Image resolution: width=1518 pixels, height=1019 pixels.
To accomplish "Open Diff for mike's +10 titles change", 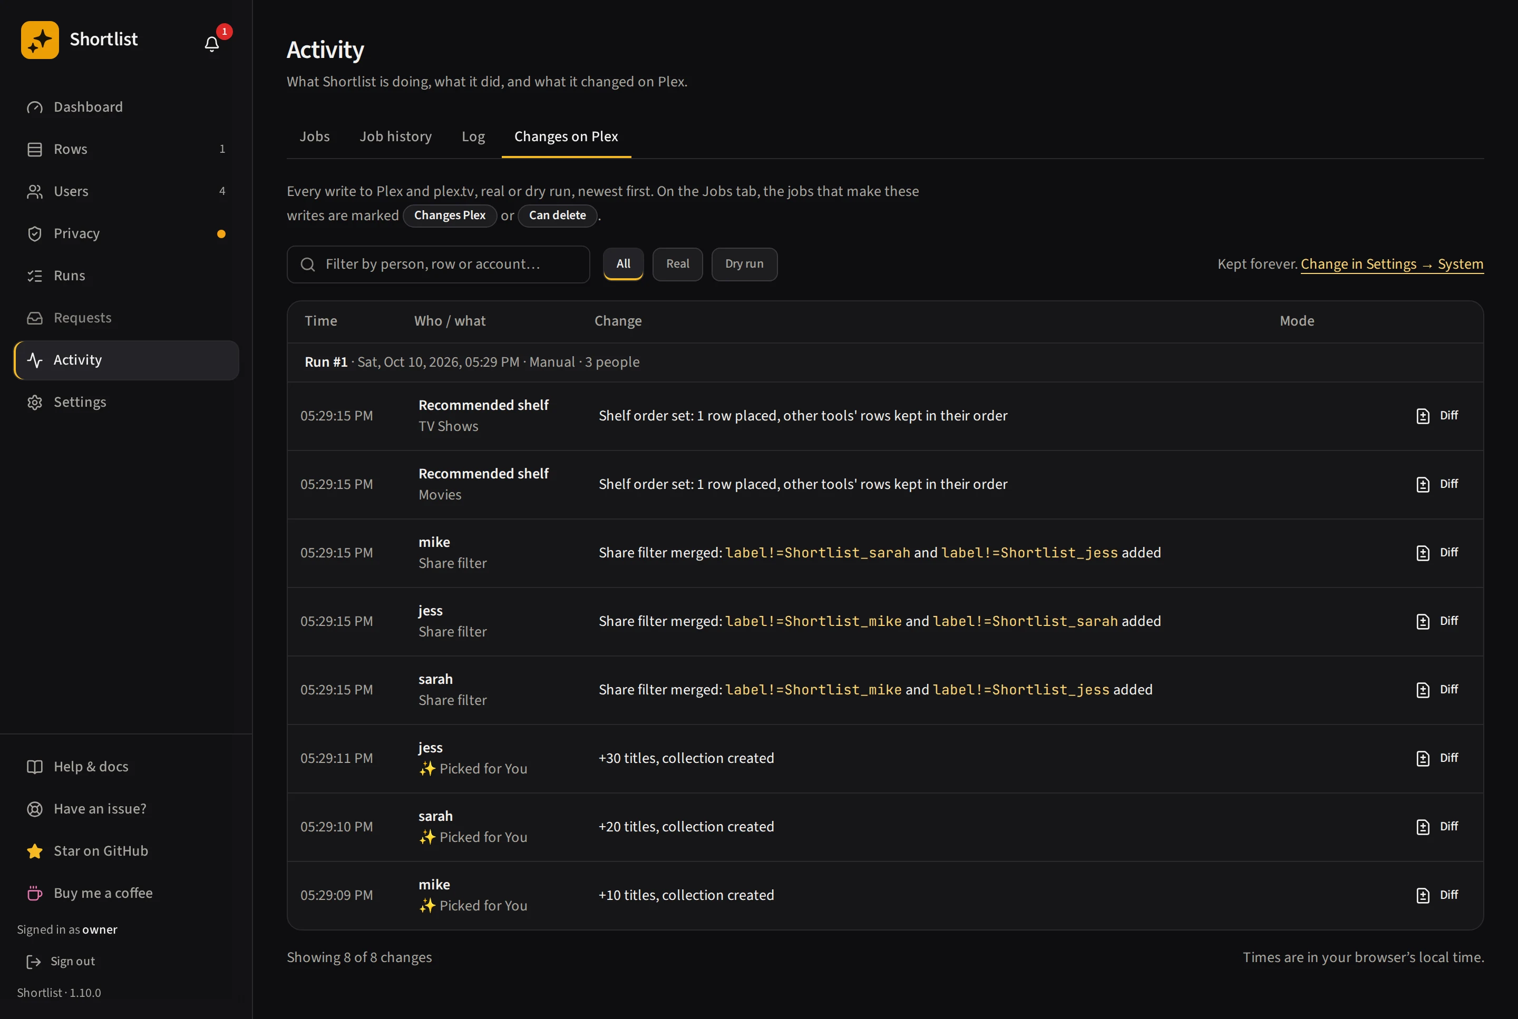I will [x=1437, y=896].
